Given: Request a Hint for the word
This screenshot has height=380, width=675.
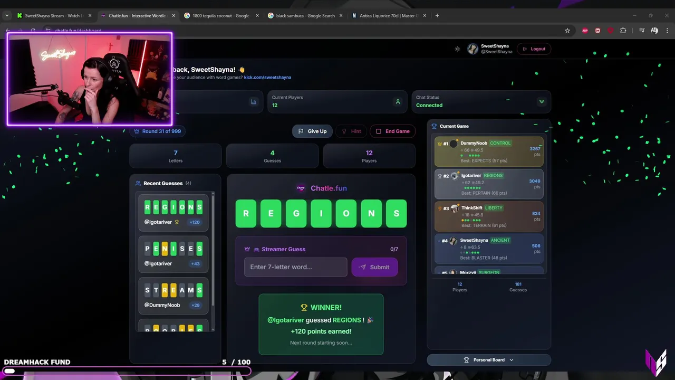Looking at the screenshot, I should (x=352, y=131).
